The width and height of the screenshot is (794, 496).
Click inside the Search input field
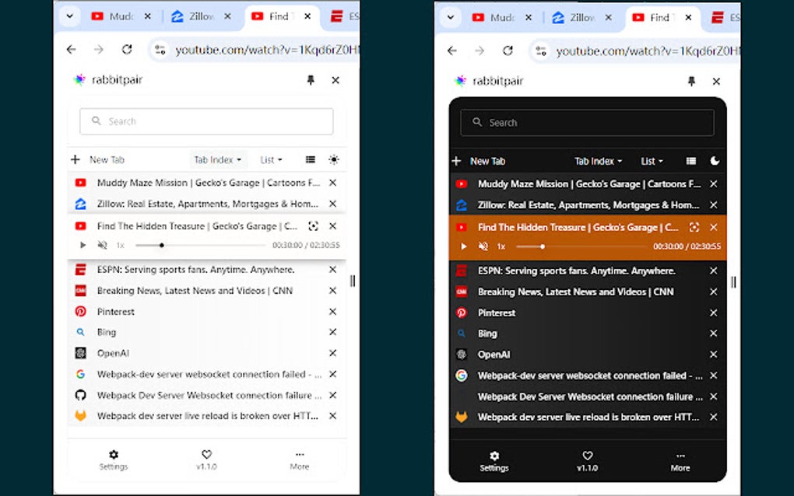click(x=205, y=121)
